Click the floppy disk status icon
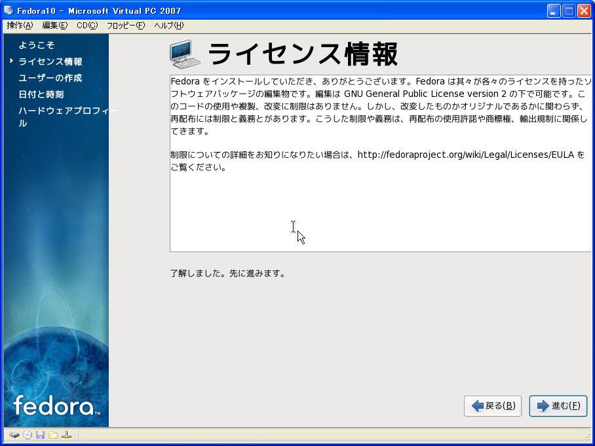Image resolution: width=595 pixels, height=446 pixels. [40, 435]
